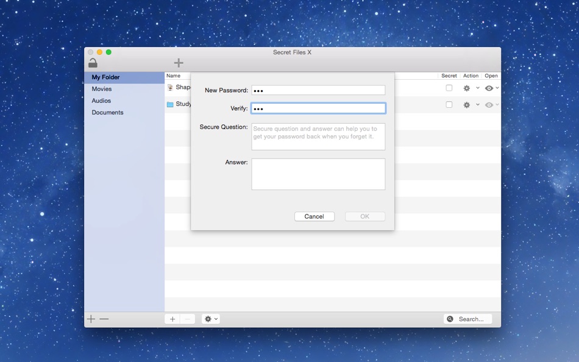
Task: Select Movies in the sidebar
Action: click(102, 89)
